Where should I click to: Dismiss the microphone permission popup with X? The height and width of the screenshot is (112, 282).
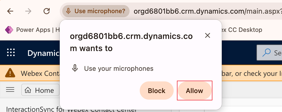(x=208, y=36)
